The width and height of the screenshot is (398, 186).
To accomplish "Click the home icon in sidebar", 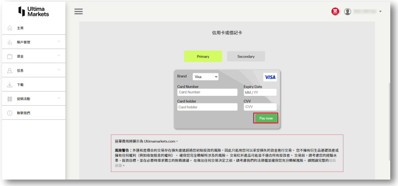I will point(10,28).
